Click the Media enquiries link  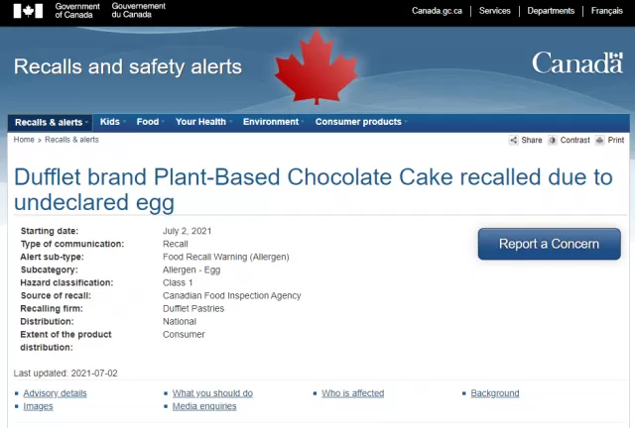[x=204, y=406]
